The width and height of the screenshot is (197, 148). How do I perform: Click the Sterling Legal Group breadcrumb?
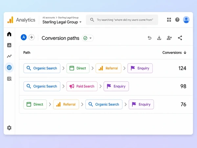[68, 18]
